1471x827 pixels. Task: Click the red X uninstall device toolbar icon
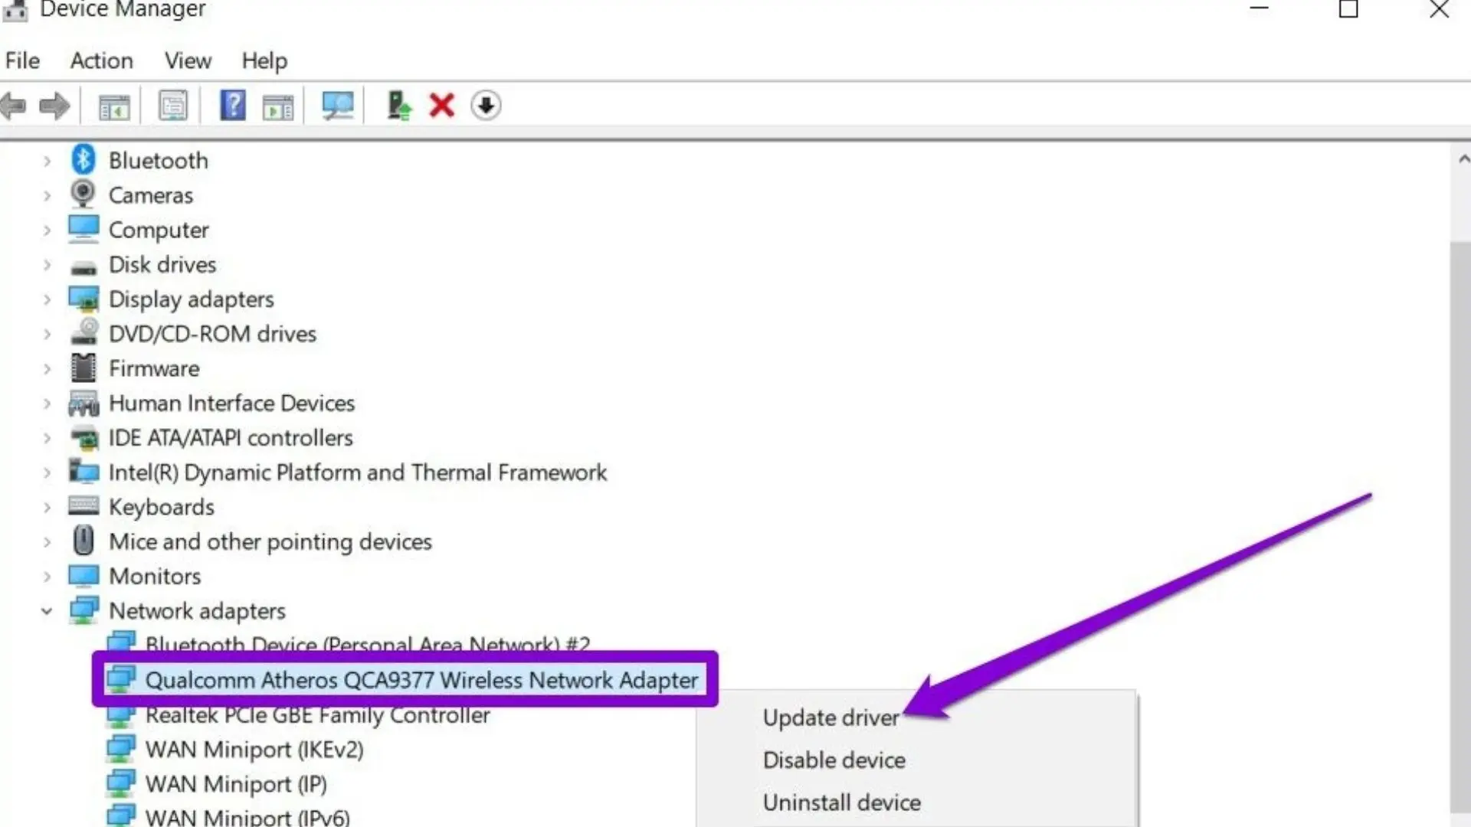(442, 106)
